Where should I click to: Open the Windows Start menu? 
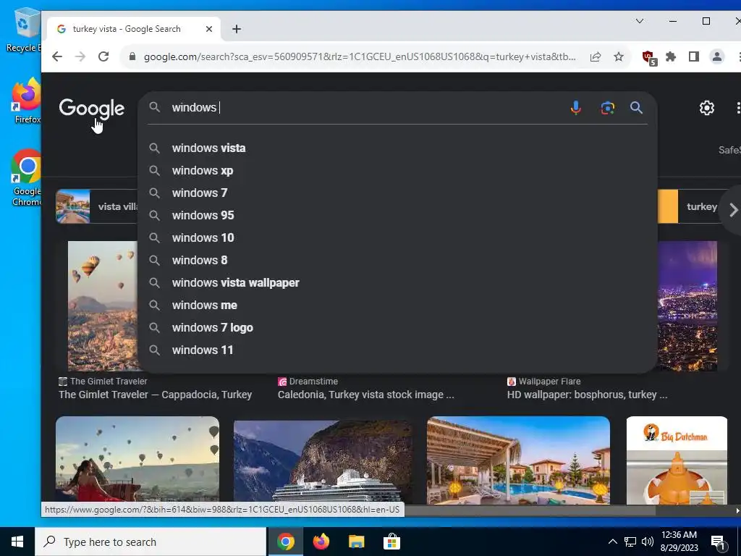coord(17,542)
